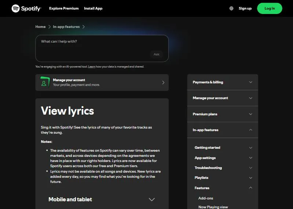The image size is (293, 209).
Task: Open the Learn link about data
Action: tap(92, 66)
